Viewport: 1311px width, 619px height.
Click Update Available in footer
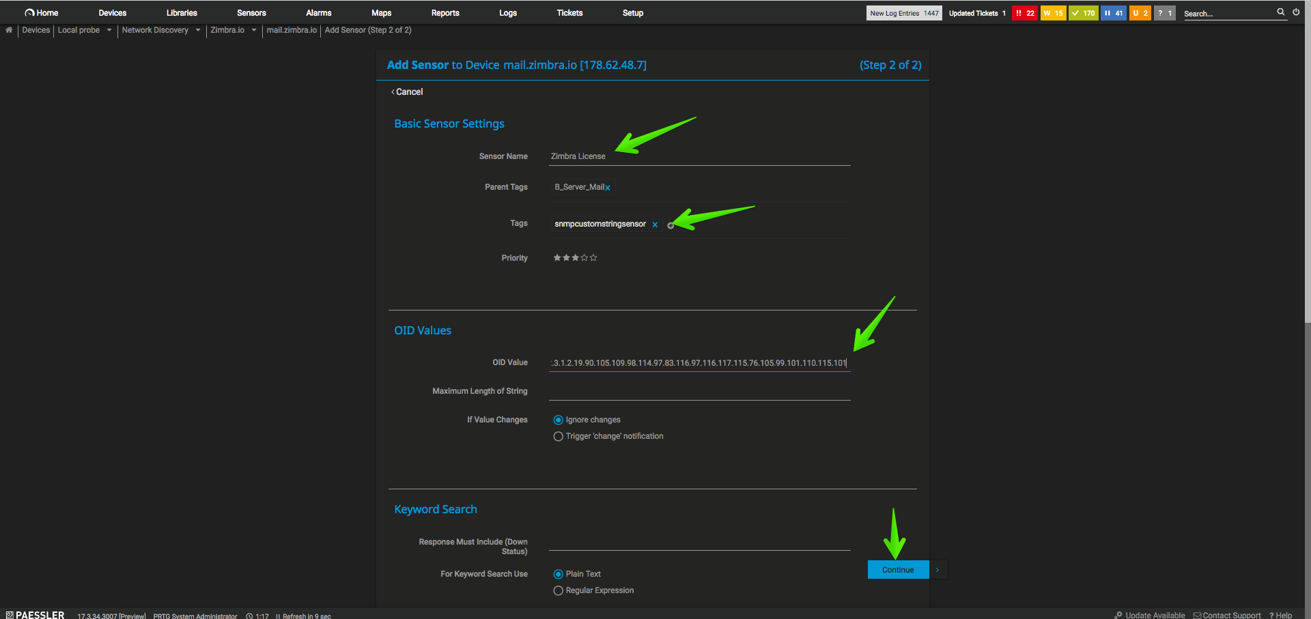click(x=1150, y=615)
